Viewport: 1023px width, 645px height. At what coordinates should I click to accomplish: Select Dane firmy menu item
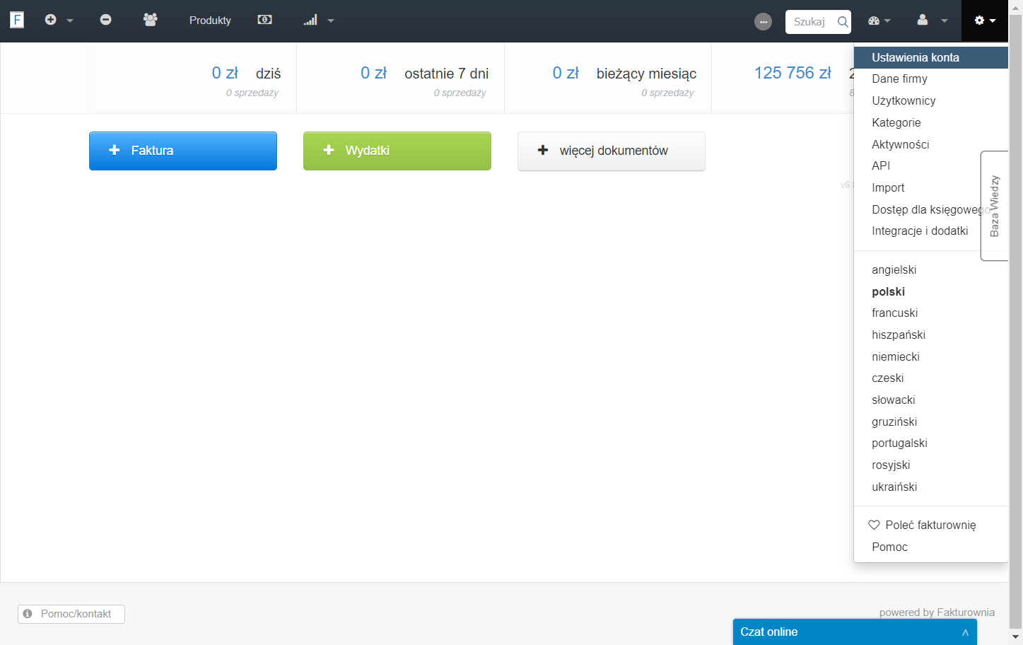(930, 79)
